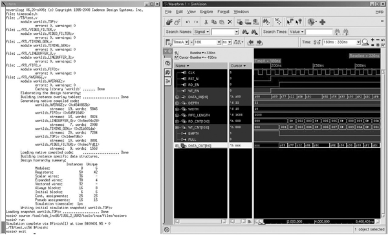388x235 pixels.
Task: Copy the selected signal
Action: [214, 22]
